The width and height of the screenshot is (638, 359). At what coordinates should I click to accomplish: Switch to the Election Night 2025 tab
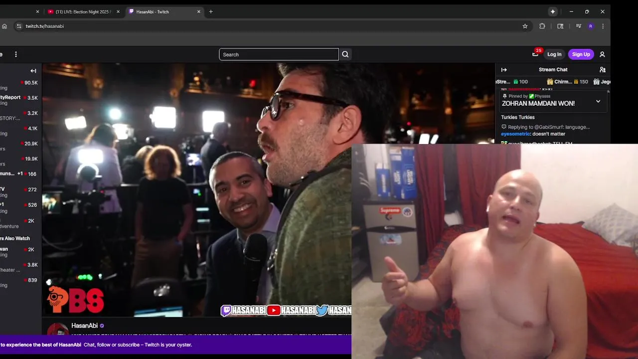pyautogui.click(x=83, y=11)
